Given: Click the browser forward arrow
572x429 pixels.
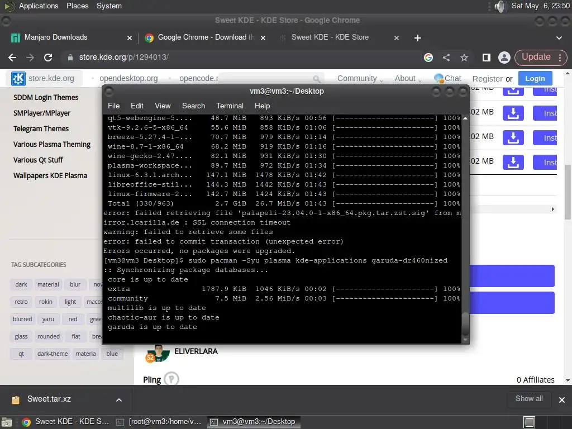Looking at the screenshot, I should pyautogui.click(x=30, y=58).
